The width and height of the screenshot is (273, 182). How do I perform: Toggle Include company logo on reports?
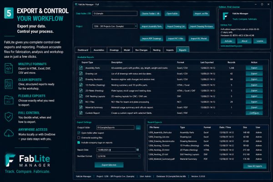tap(79, 142)
